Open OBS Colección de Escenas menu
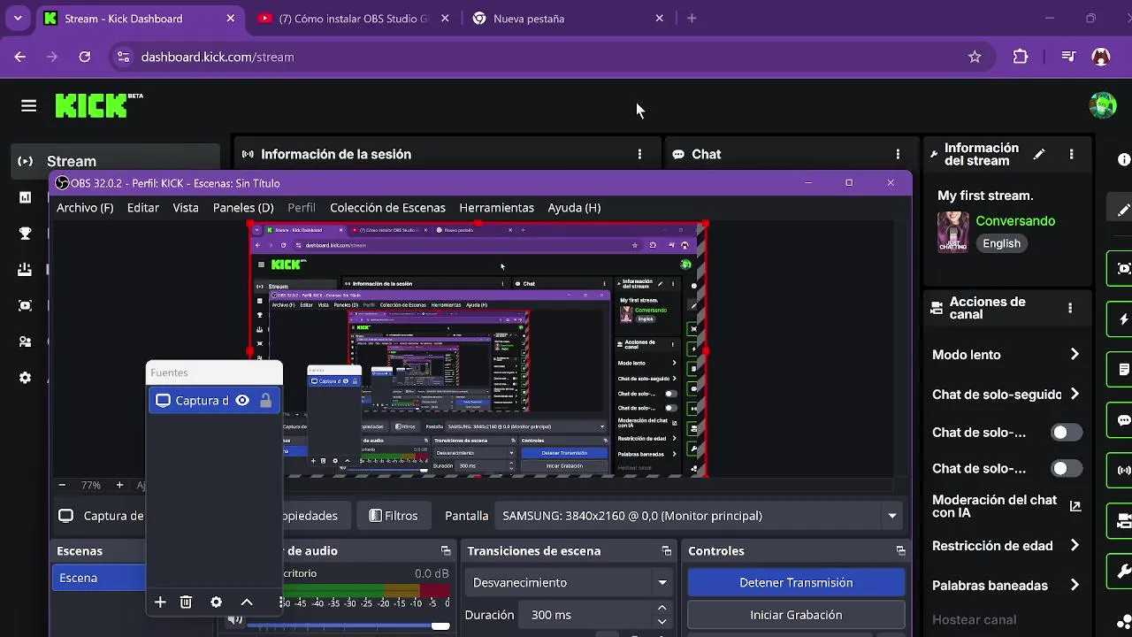The image size is (1132, 637). tap(387, 208)
